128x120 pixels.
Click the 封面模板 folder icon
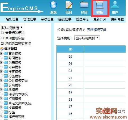(x=6, y=58)
